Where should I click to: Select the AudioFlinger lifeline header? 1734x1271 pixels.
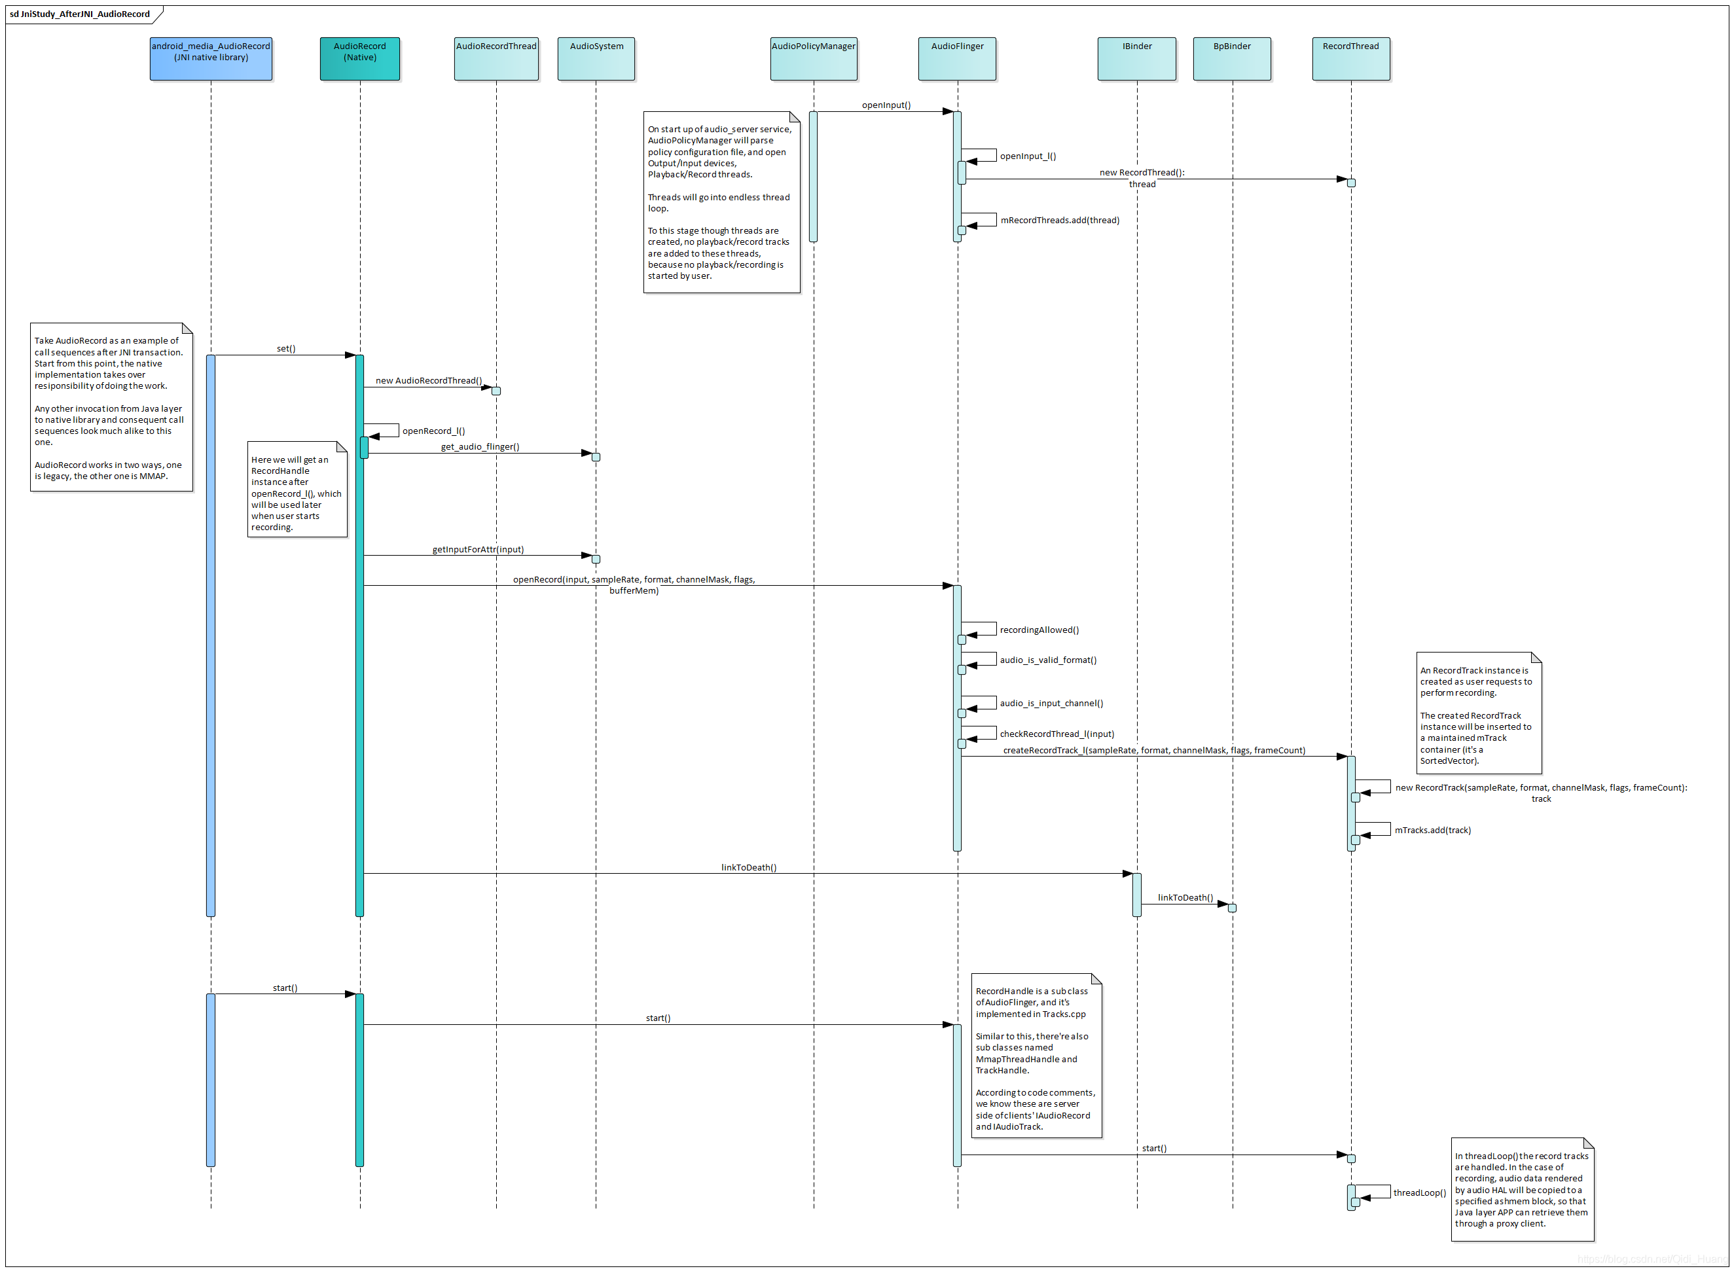(956, 58)
